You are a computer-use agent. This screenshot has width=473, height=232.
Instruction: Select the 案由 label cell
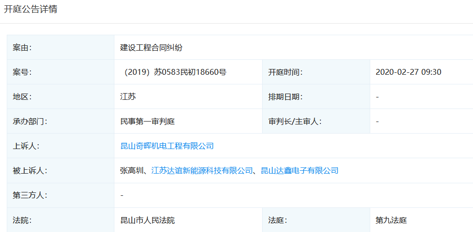61,48
